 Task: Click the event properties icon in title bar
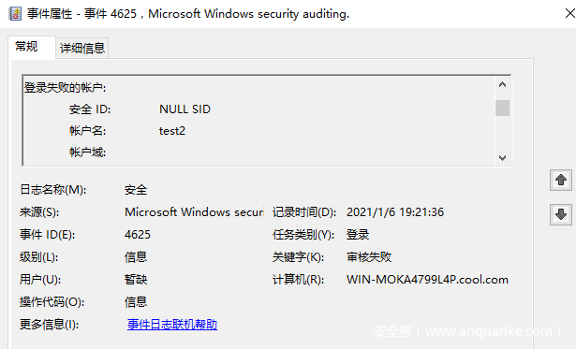point(15,14)
